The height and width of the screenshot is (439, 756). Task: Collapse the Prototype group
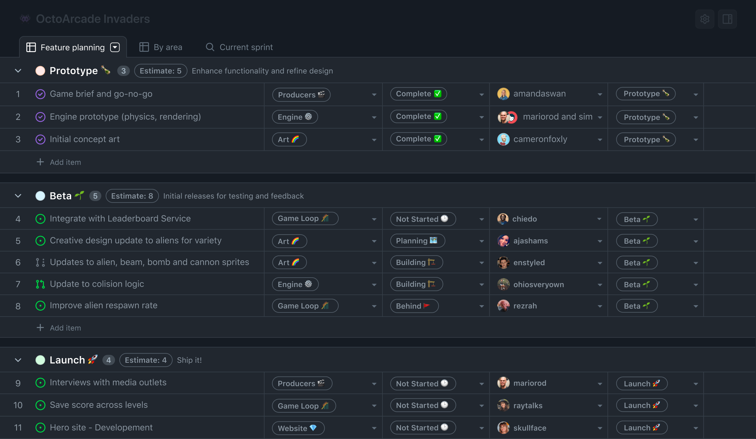click(x=18, y=70)
